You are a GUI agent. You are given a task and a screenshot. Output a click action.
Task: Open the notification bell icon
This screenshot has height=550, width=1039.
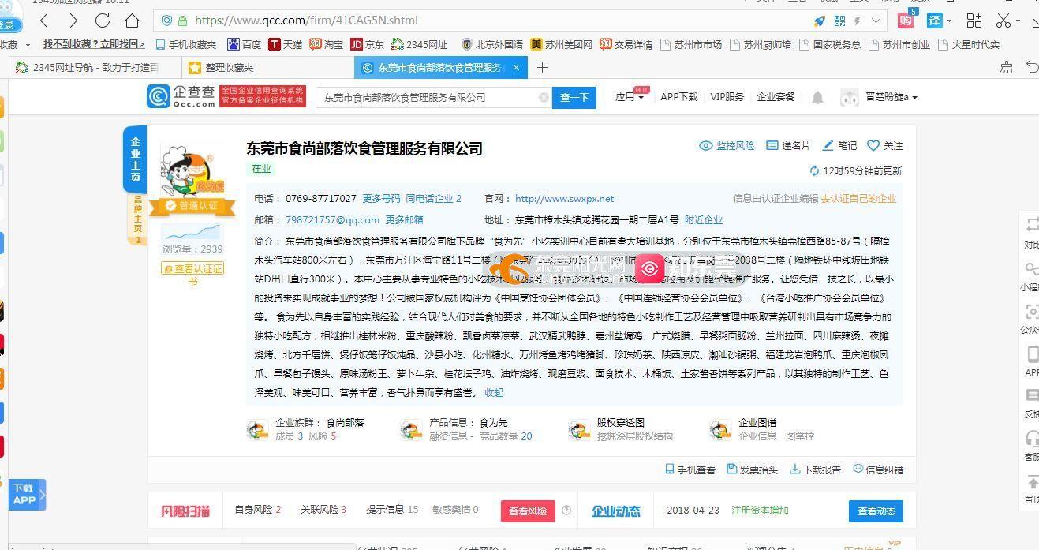[818, 97]
